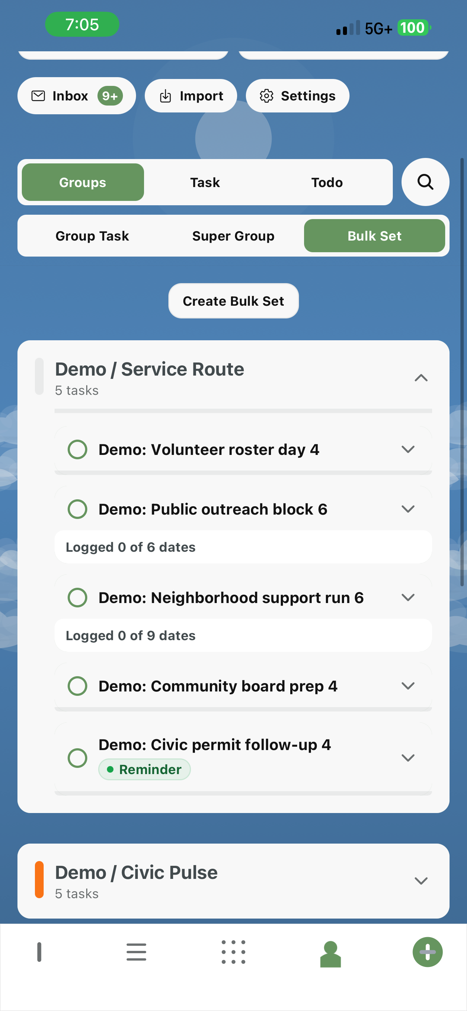Tap the Import download icon

[x=165, y=96]
